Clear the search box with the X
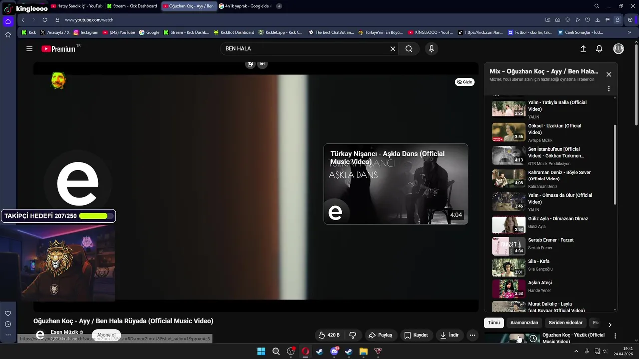Screen dimensions: 639x359 393,49
